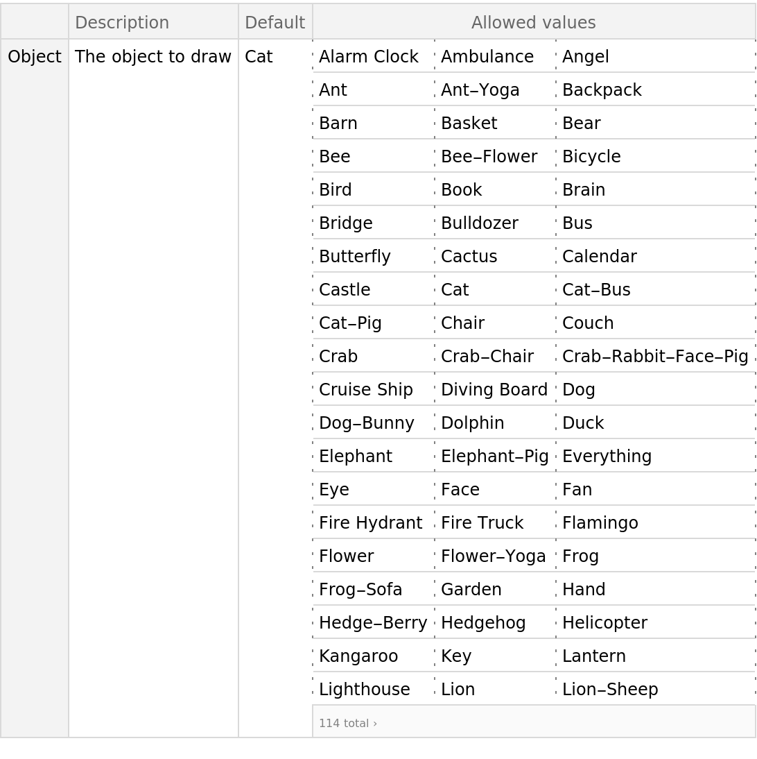Click the Helicopter value

(604, 622)
